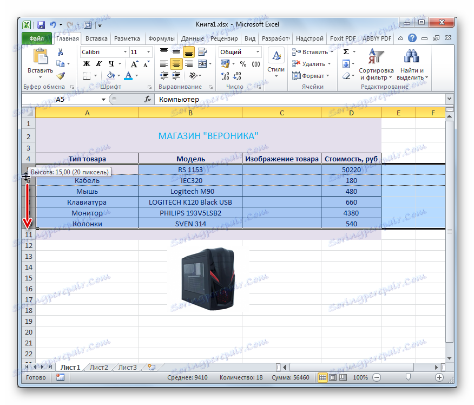Click the AutoSum sigma icon
474x405 pixels.
click(346, 52)
